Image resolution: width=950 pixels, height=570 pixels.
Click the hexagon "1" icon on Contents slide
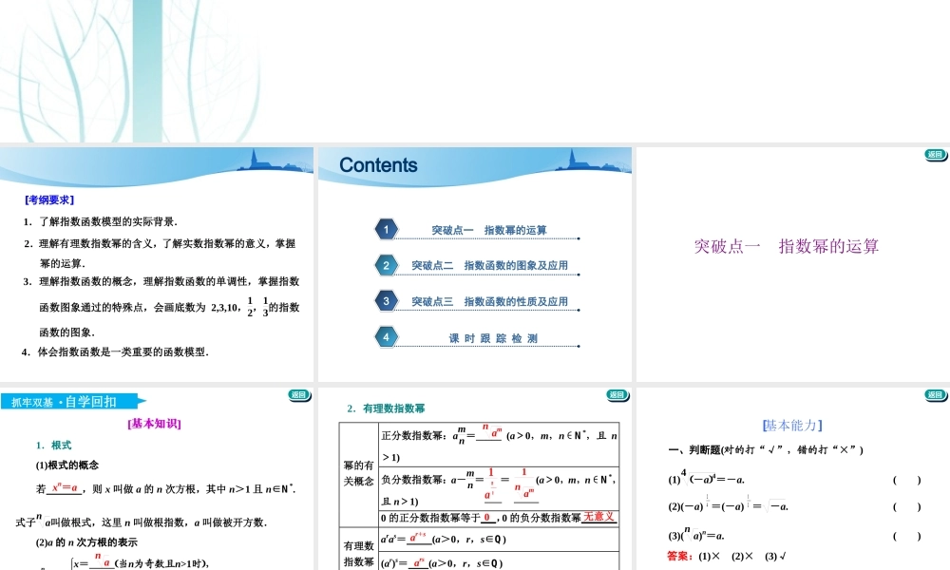click(385, 230)
